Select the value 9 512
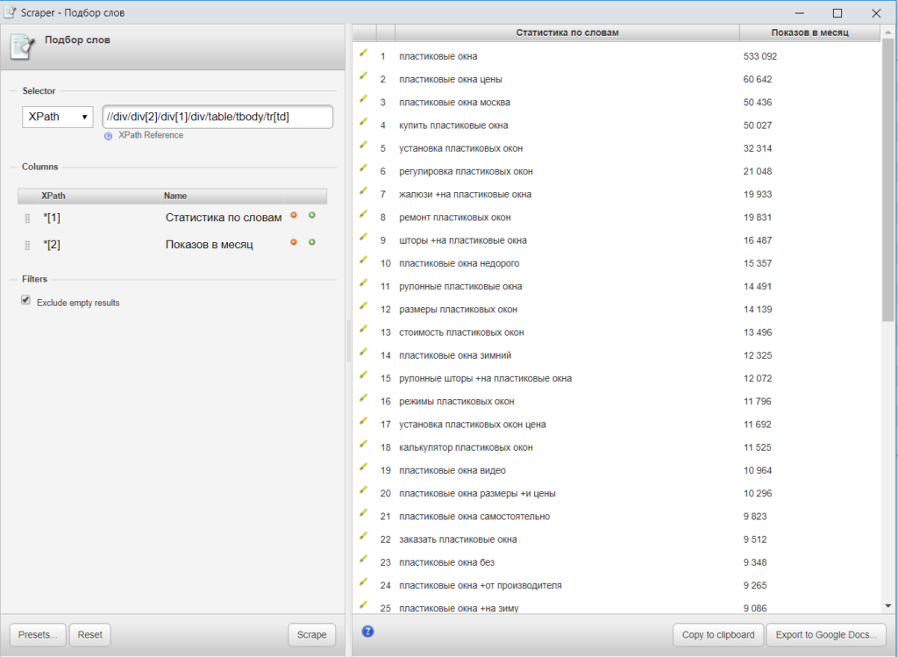Screen dimensions: 898x657 pyautogui.click(x=755, y=539)
